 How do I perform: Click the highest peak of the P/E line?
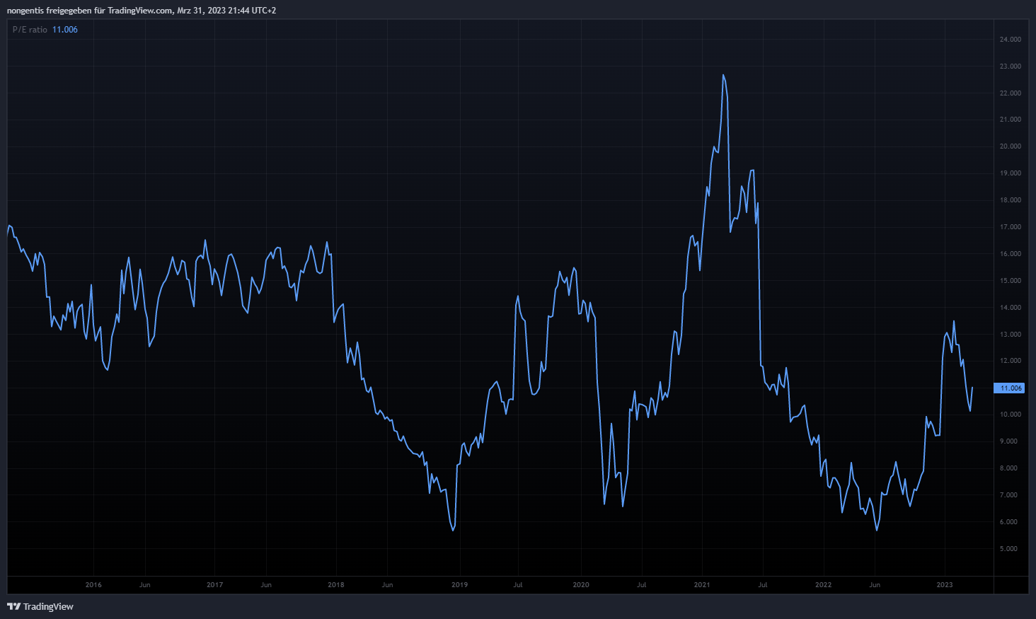tap(723, 75)
